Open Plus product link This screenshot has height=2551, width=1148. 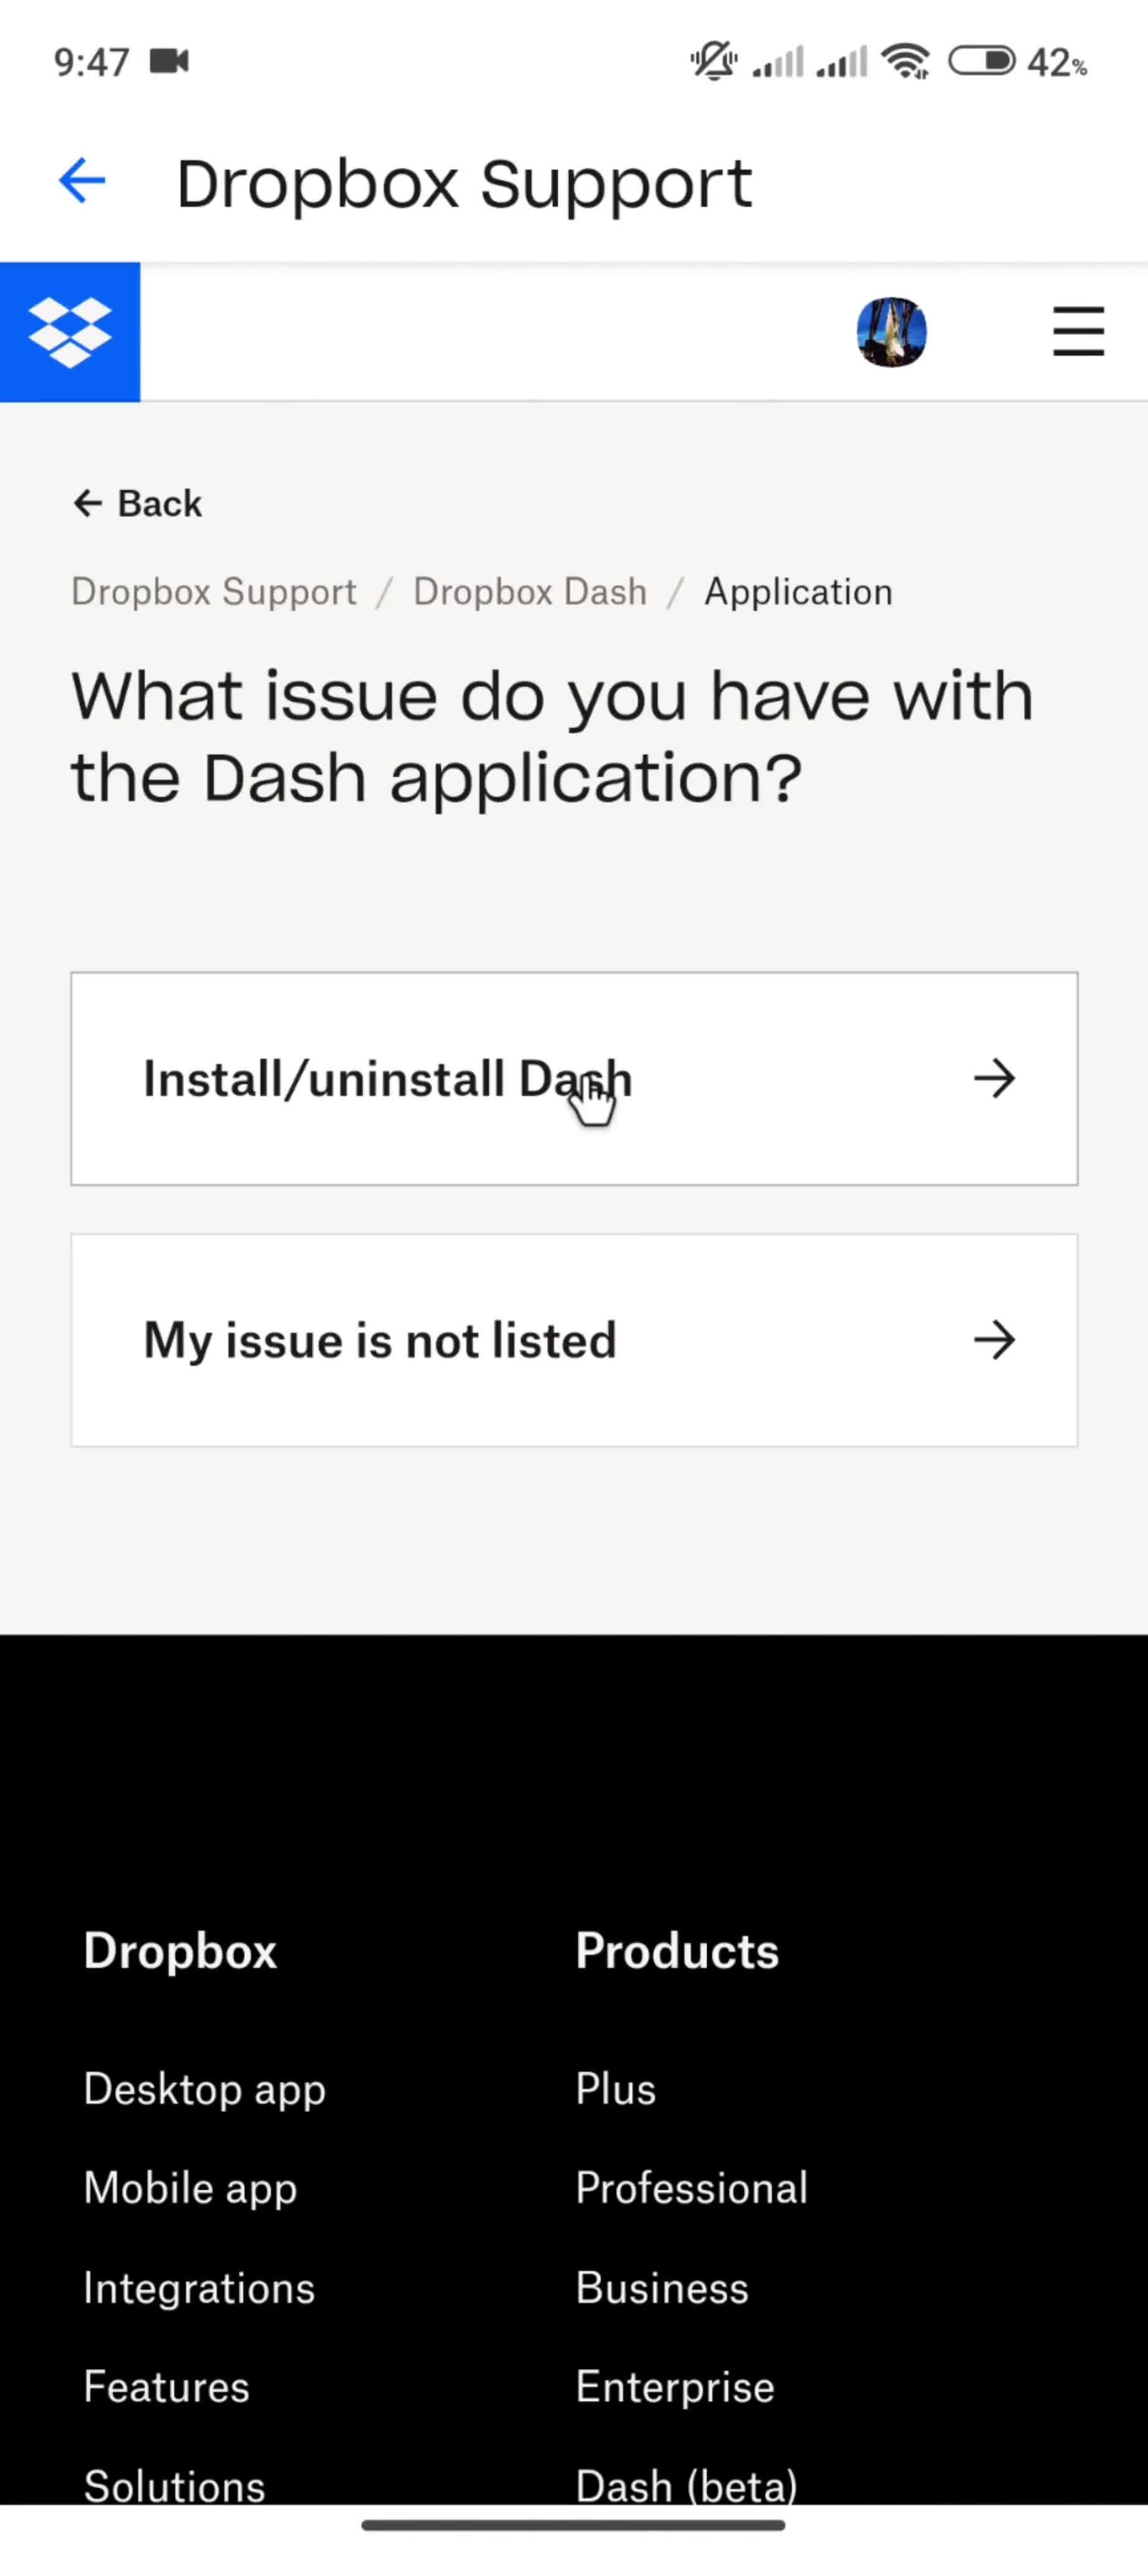(x=616, y=2088)
